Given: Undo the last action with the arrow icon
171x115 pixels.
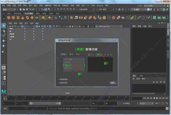Looking at the screenshot, I should pos(30,9).
